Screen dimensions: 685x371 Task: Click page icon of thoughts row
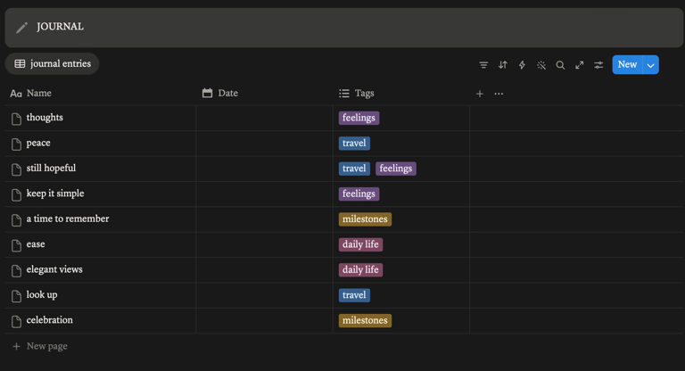(x=17, y=119)
